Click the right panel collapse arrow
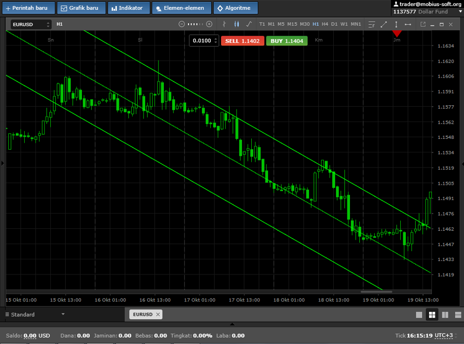Viewport: 464px width, 344px height. tap(462, 164)
